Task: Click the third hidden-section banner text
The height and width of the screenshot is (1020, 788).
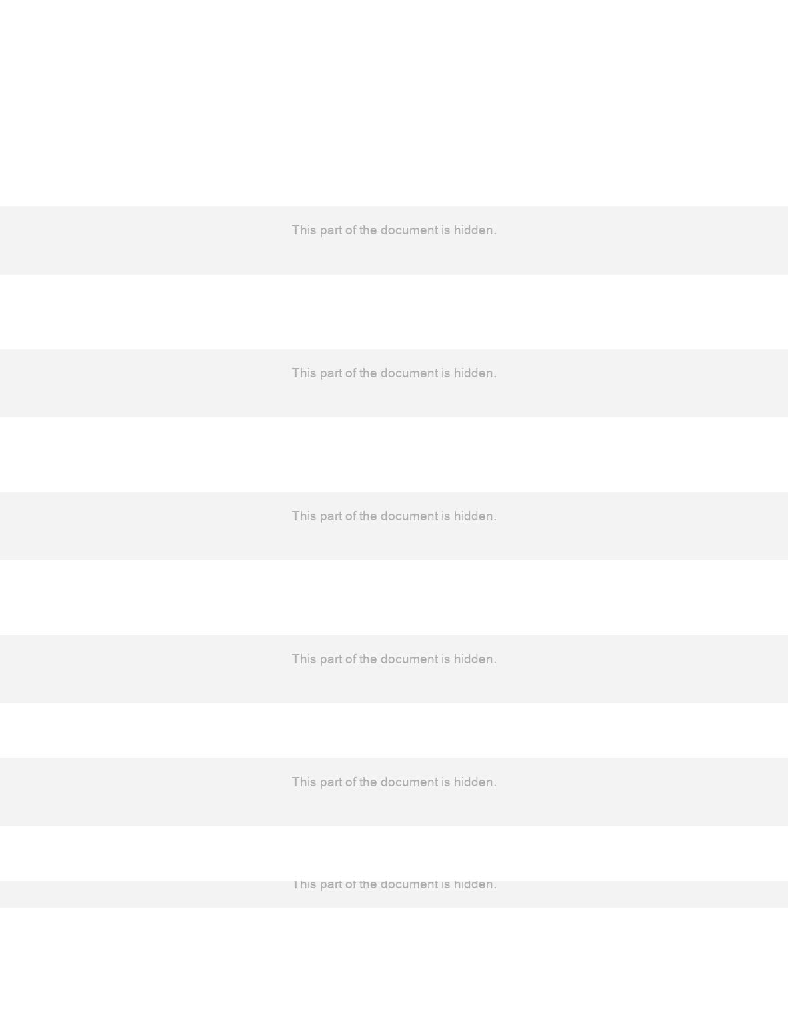Action: point(394,516)
